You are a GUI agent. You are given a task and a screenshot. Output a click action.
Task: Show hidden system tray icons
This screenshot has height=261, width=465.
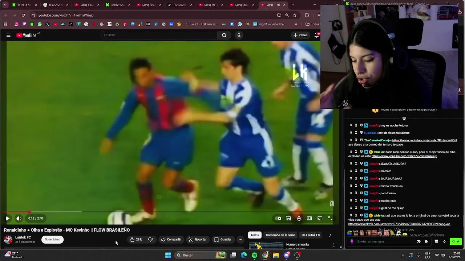tap(403, 255)
